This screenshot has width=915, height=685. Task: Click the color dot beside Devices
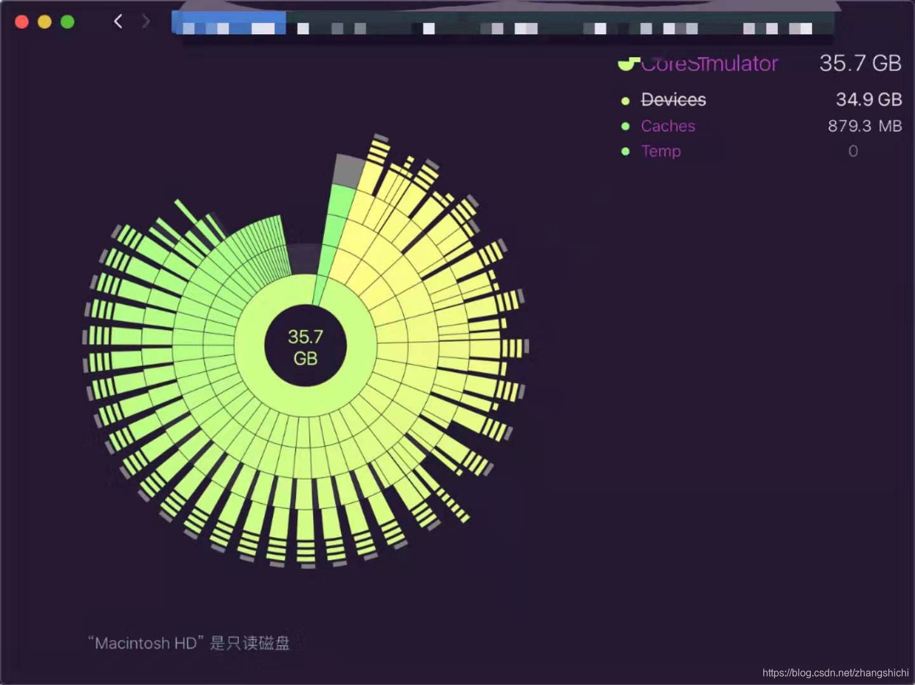[625, 101]
